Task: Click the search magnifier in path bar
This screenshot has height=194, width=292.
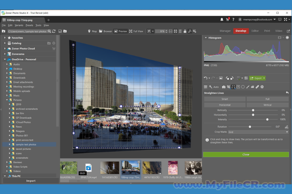Action: coord(49,31)
